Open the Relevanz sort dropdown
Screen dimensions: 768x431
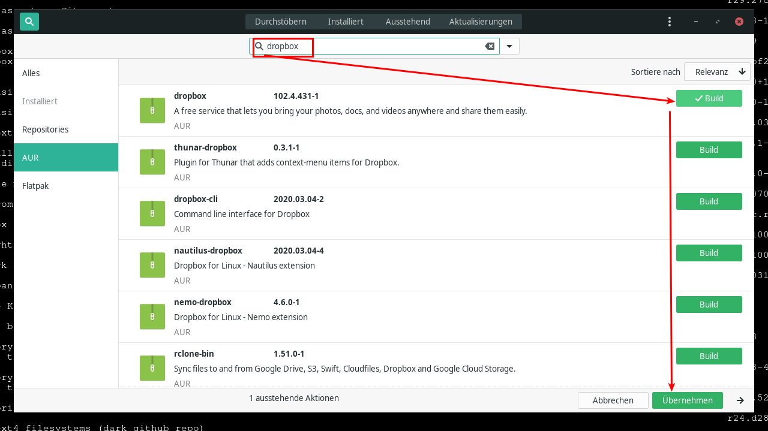click(717, 72)
